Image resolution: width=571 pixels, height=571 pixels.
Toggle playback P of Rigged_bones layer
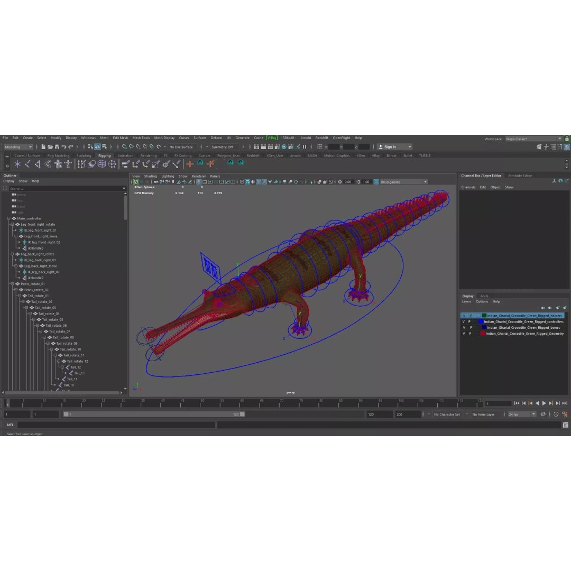click(x=470, y=327)
